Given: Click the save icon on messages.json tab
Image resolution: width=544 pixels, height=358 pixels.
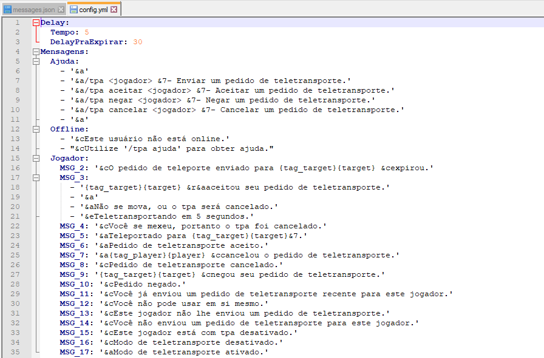Looking at the screenshot, I should pos(8,10).
